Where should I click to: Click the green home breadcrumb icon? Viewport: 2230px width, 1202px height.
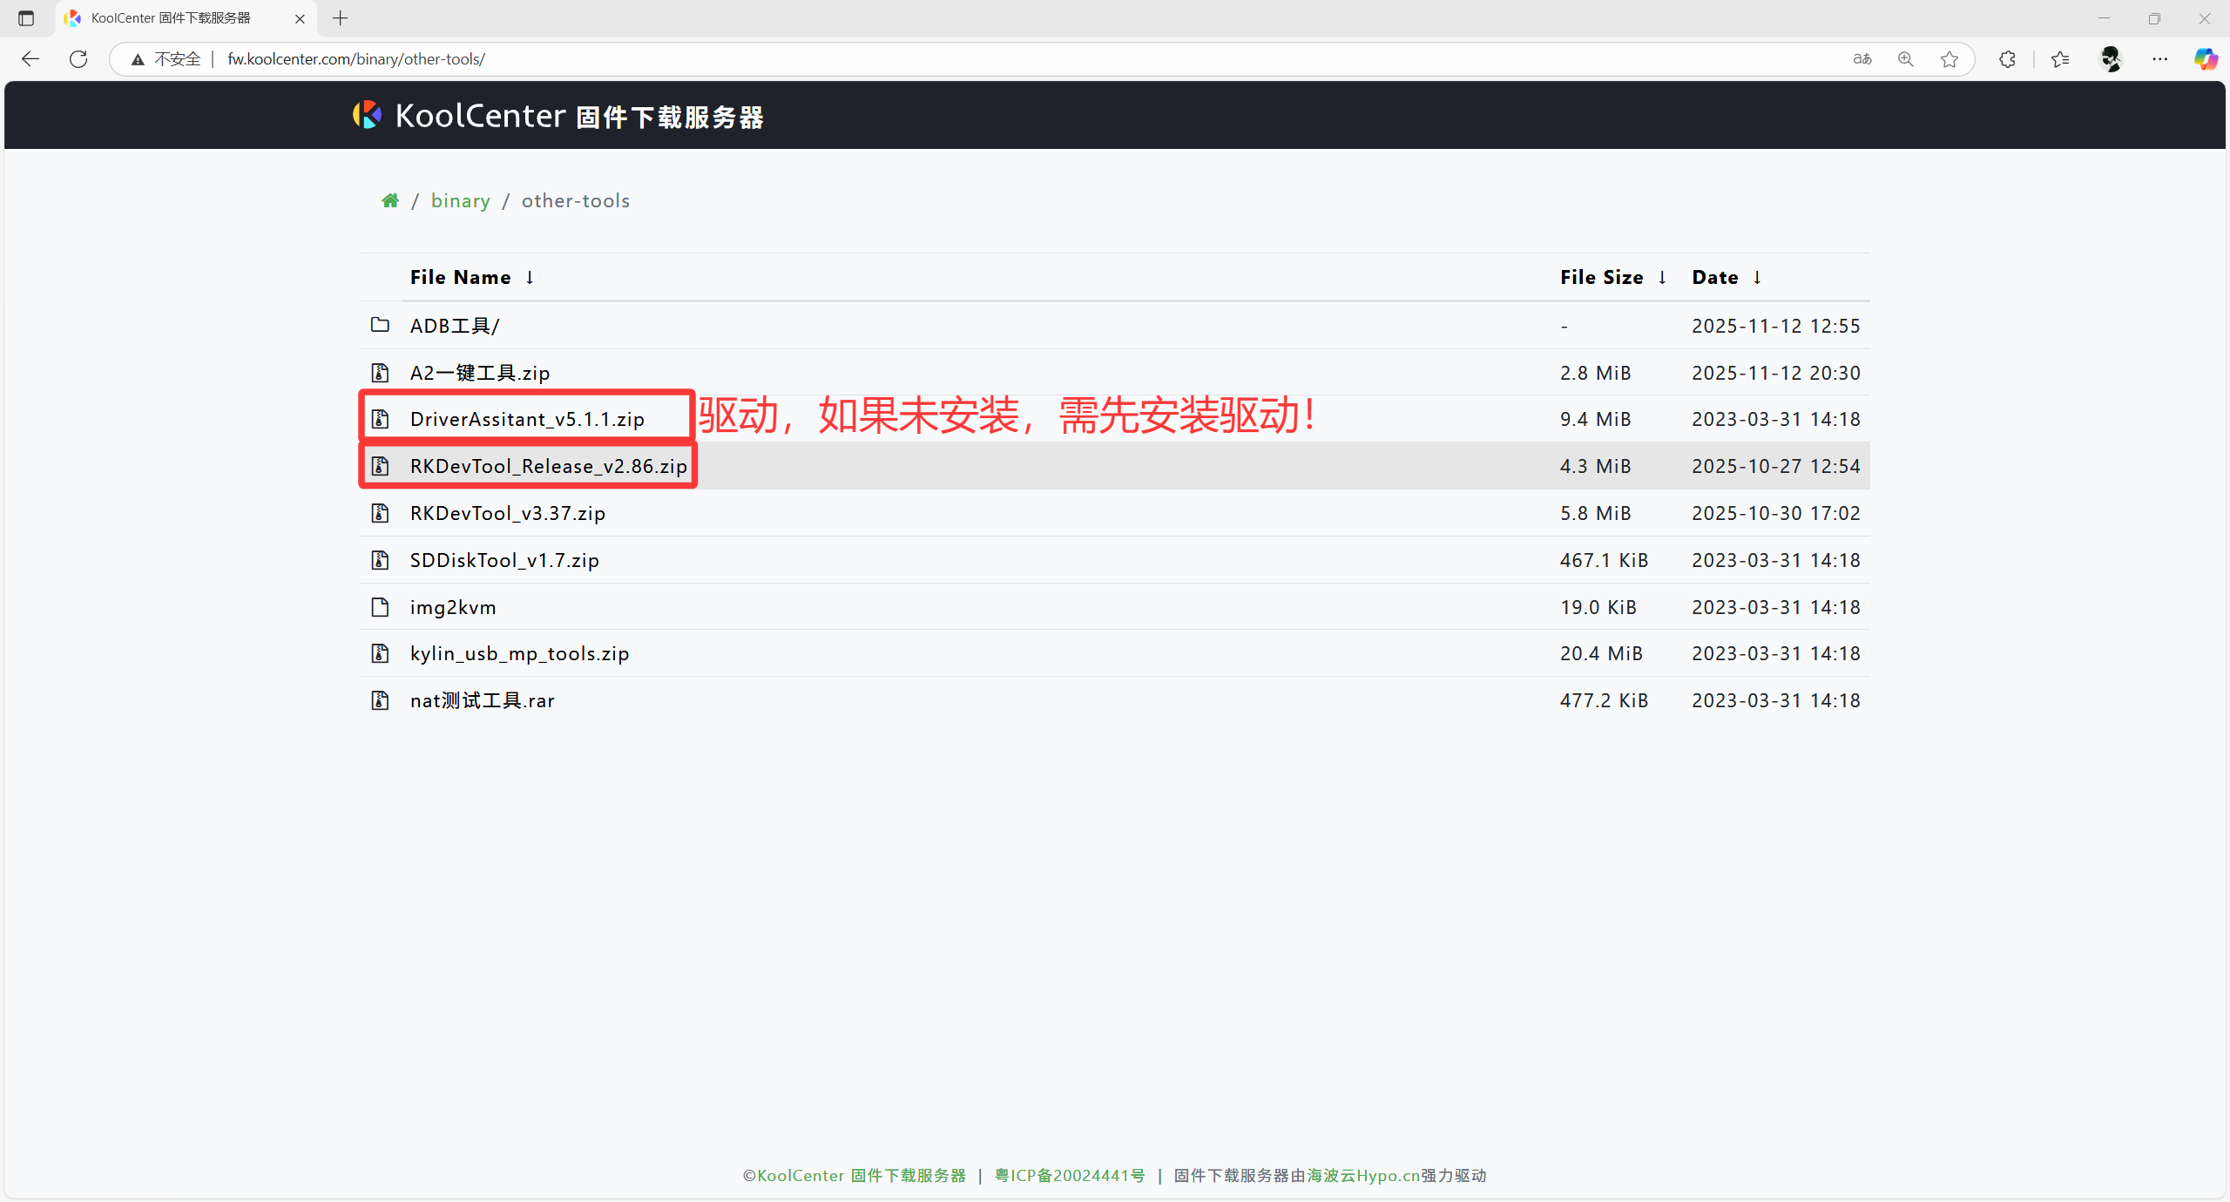tap(390, 201)
